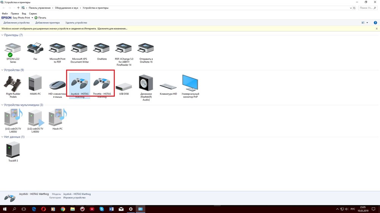Open help with the blue question mark

[375, 23]
